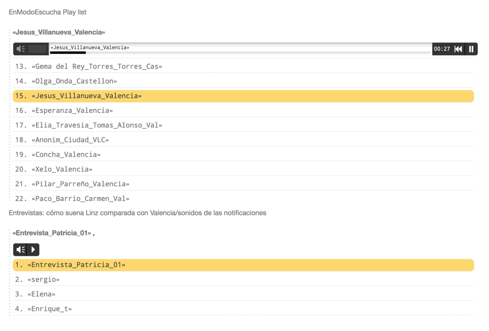Adjust the first player volume slider
489x331 pixels.
coord(38,49)
